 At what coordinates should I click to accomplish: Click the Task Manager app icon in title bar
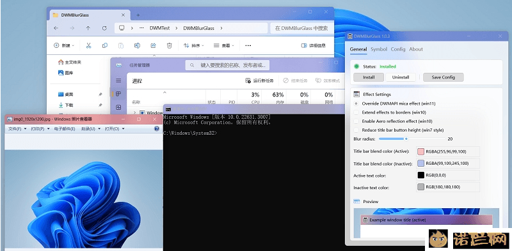pos(119,65)
